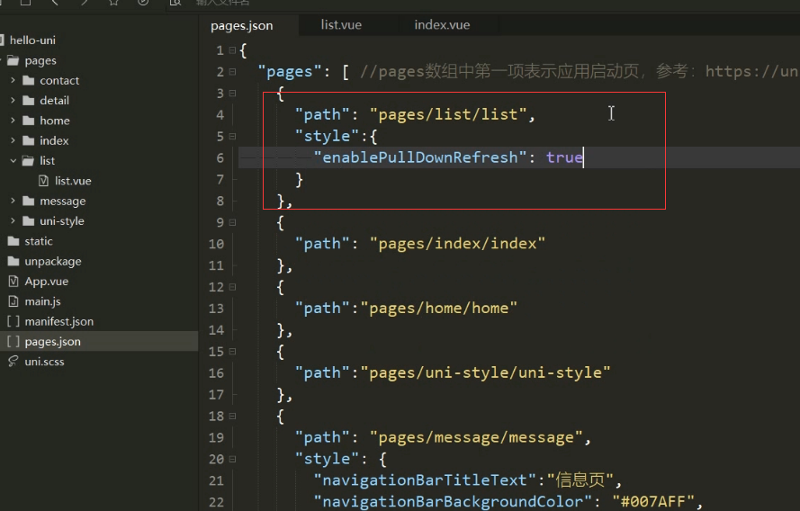Viewport: 800px width, 511px height.
Task: Click the "pages/uni-style/uni-style" path string
Action: coord(485,372)
